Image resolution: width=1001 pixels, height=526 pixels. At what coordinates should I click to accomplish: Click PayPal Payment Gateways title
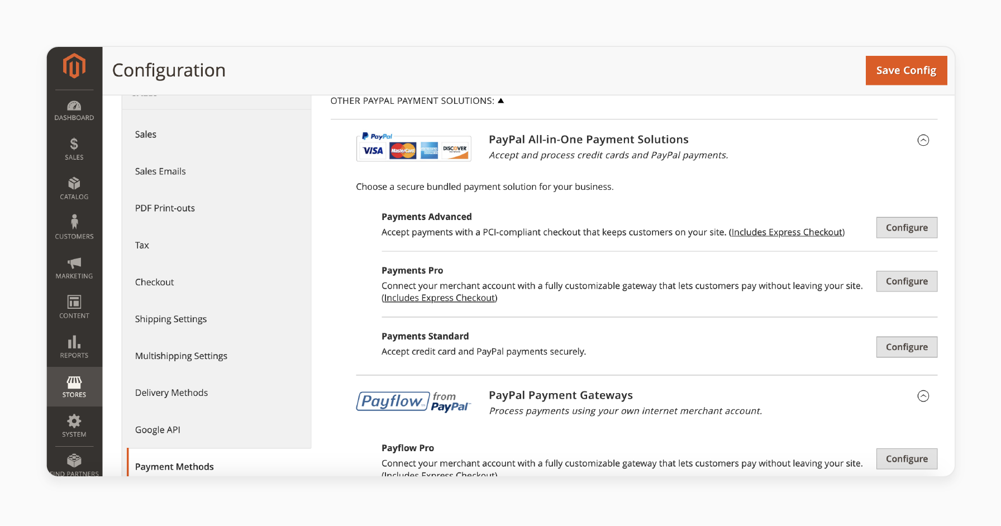pyautogui.click(x=561, y=395)
